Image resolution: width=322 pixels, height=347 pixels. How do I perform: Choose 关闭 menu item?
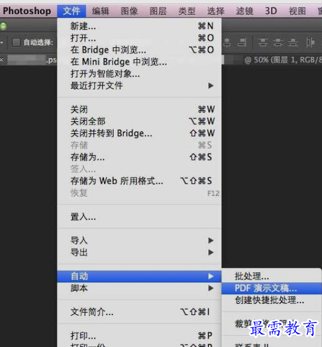pos(139,110)
